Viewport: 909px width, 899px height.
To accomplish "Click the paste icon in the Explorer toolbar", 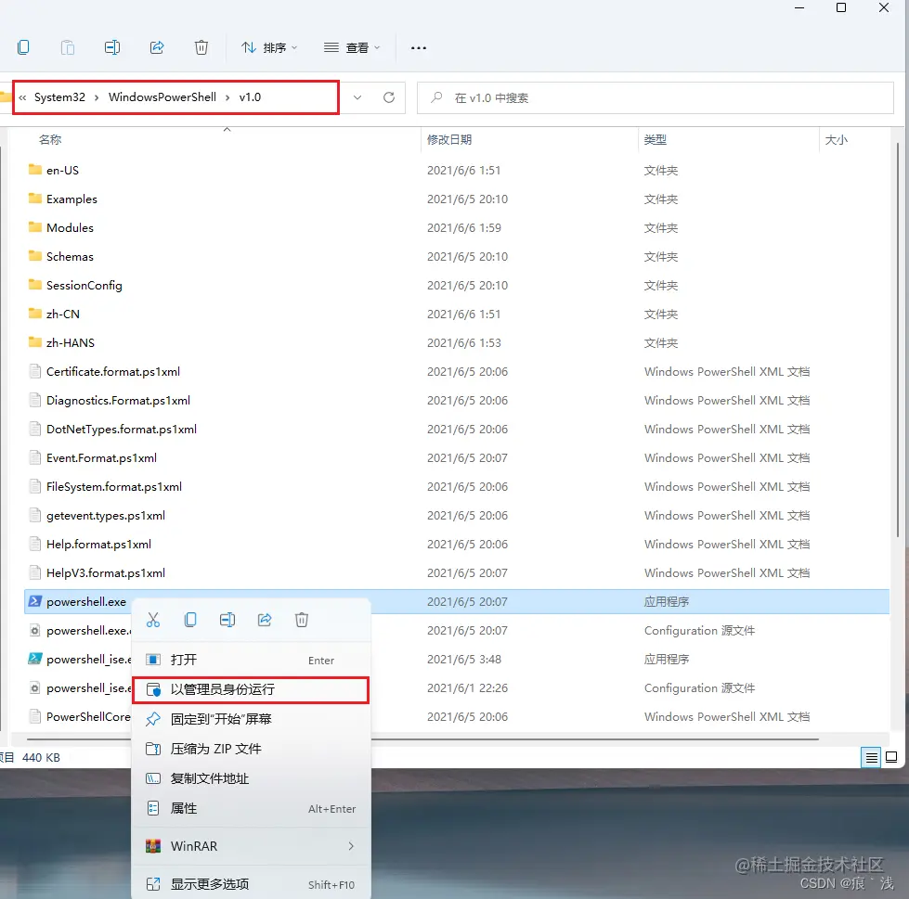I will [x=67, y=47].
